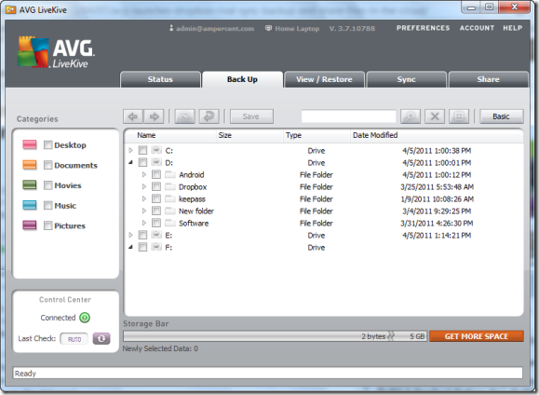Click the F: drive icon
Image resolution: width=539 pixels, height=395 pixels.
tap(156, 247)
